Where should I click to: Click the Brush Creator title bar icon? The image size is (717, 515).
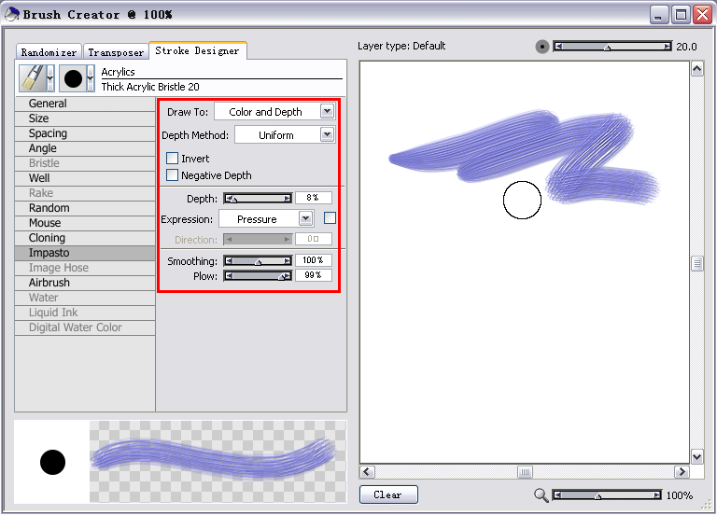point(11,14)
